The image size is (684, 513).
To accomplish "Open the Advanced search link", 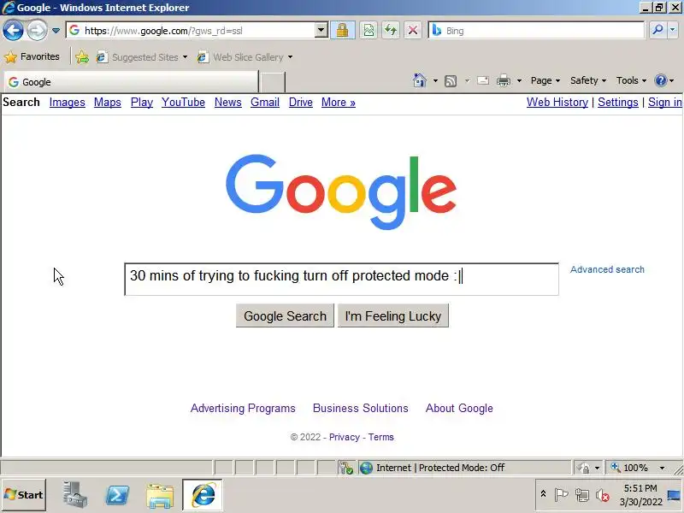I will (x=607, y=269).
